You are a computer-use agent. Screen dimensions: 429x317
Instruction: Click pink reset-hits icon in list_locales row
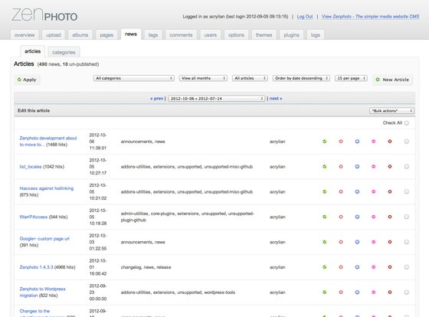[374, 167]
